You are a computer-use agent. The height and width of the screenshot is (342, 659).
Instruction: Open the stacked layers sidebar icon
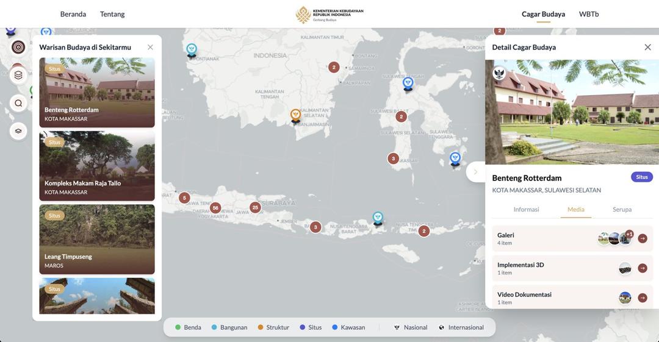pos(18,75)
